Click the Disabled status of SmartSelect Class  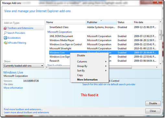tap(122, 27)
